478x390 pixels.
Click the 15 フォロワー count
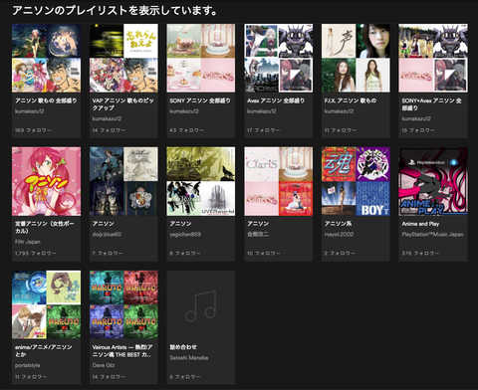coord(418,130)
